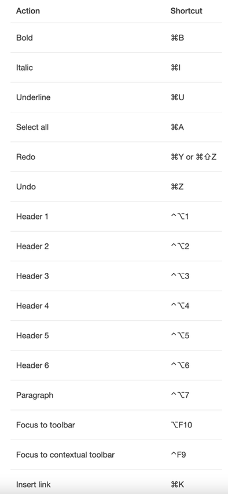Click the Action column header
The width and height of the screenshot is (228, 494).
tap(28, 10)
